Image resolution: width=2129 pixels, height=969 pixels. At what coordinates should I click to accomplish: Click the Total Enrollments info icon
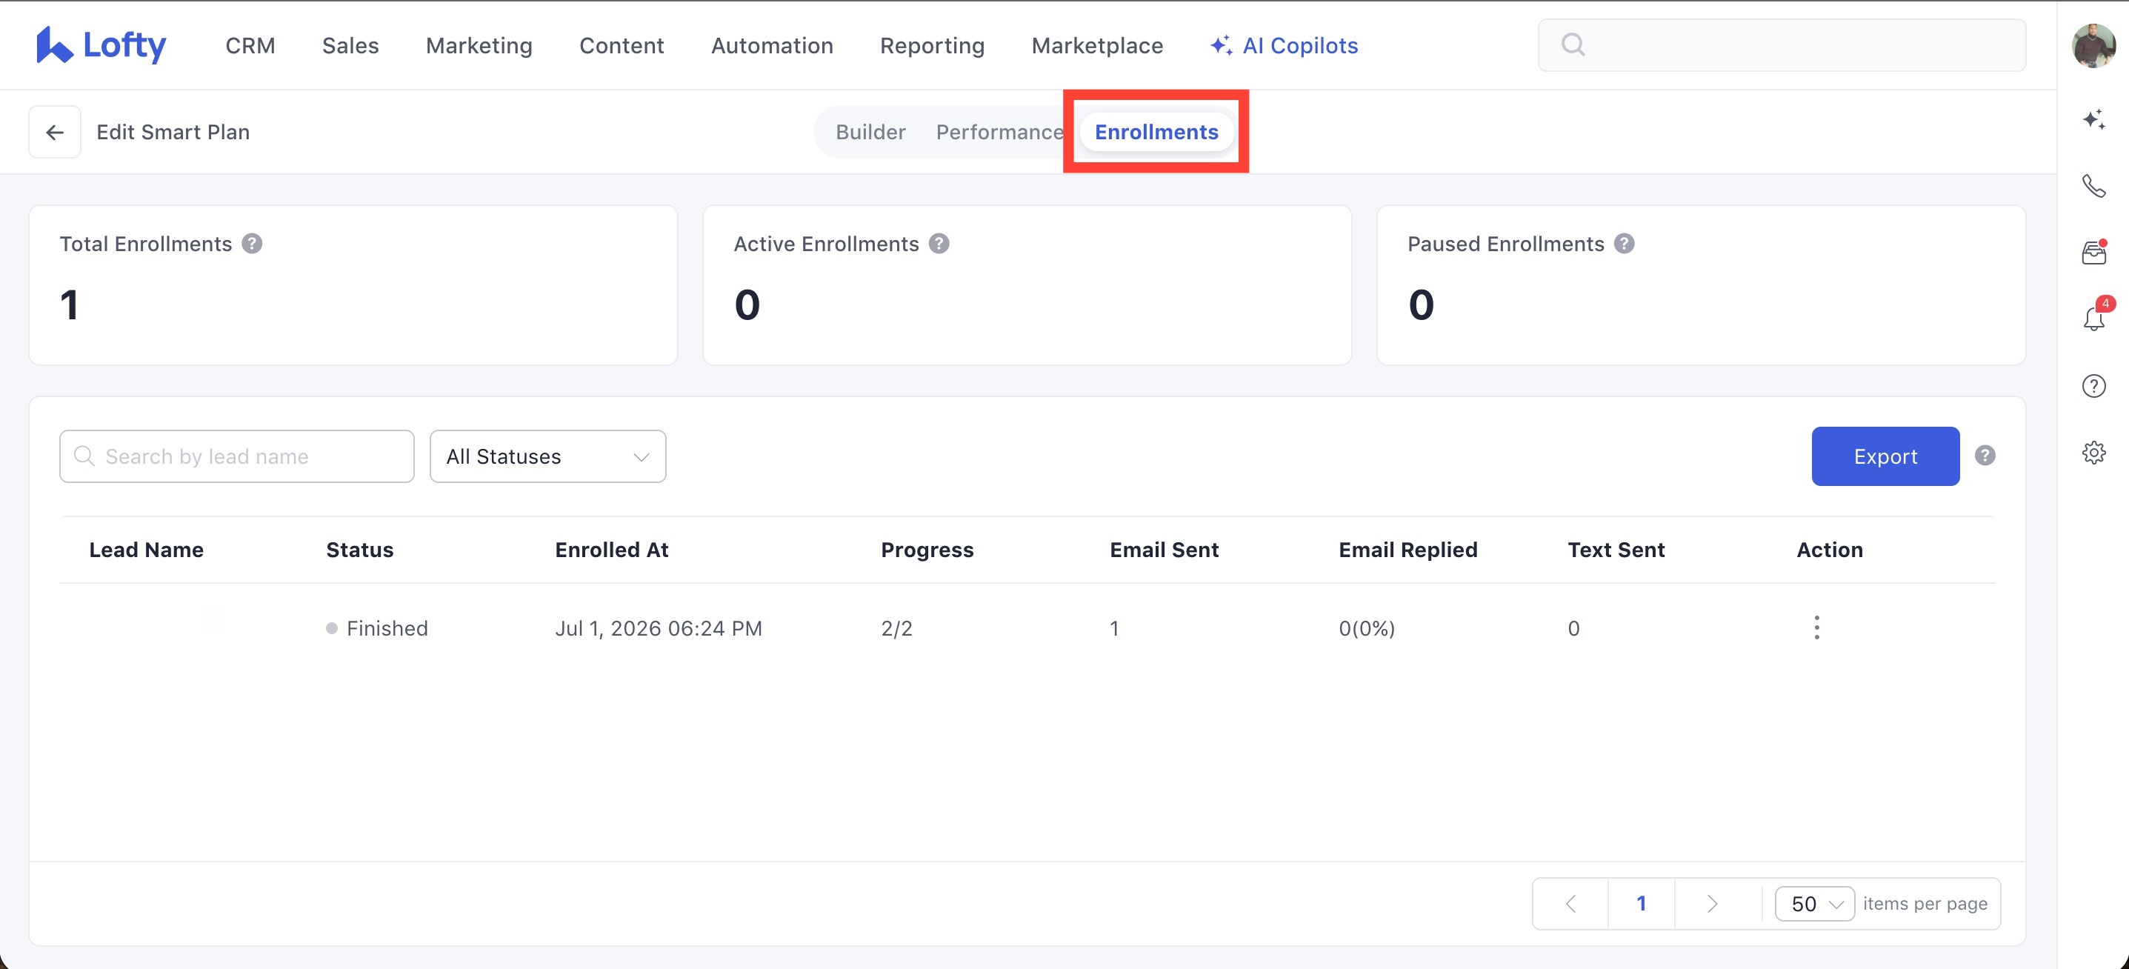point(252,244)
